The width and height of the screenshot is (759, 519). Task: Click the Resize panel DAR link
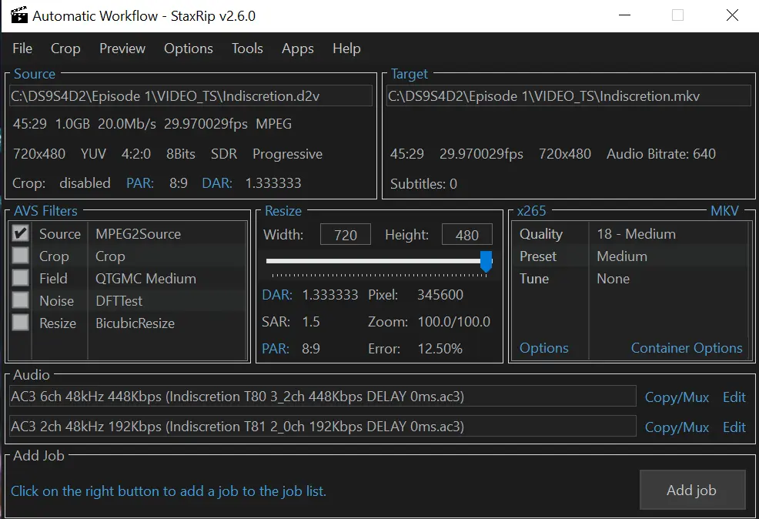(277, 295)
